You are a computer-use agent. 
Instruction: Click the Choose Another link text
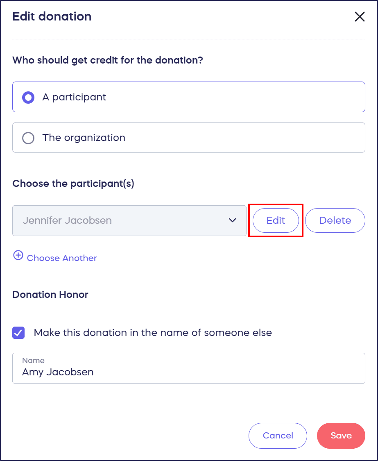(62, 258)
